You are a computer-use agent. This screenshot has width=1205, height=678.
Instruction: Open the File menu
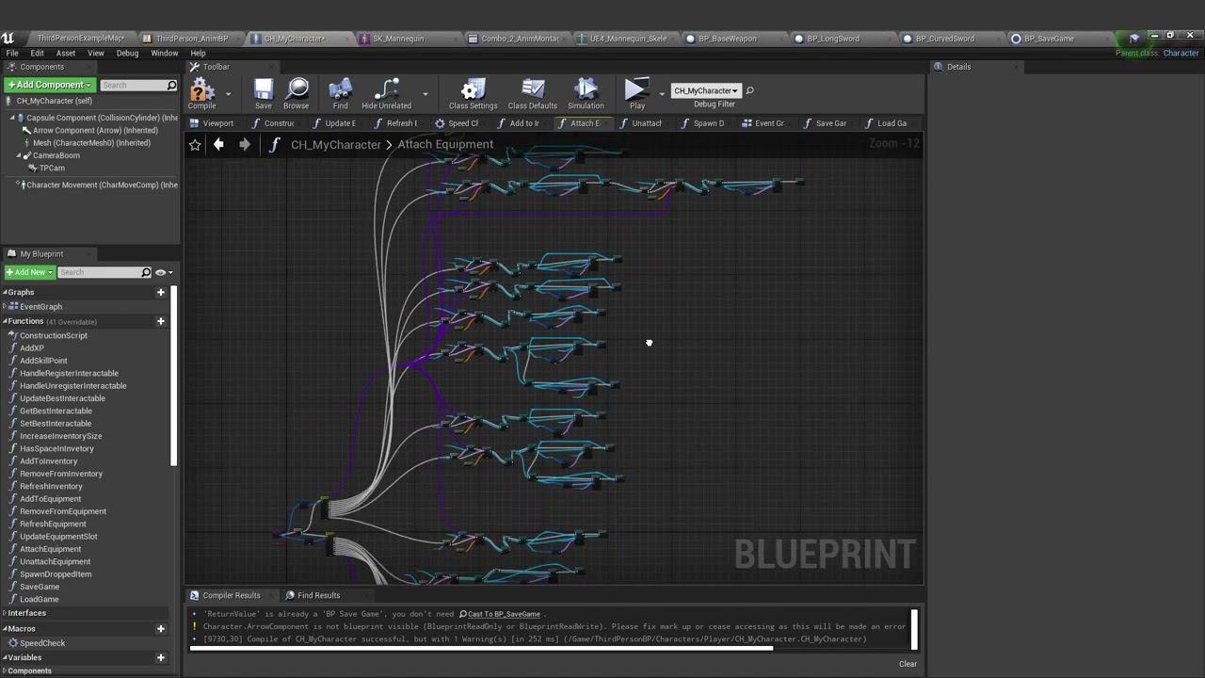pos(12,53)
